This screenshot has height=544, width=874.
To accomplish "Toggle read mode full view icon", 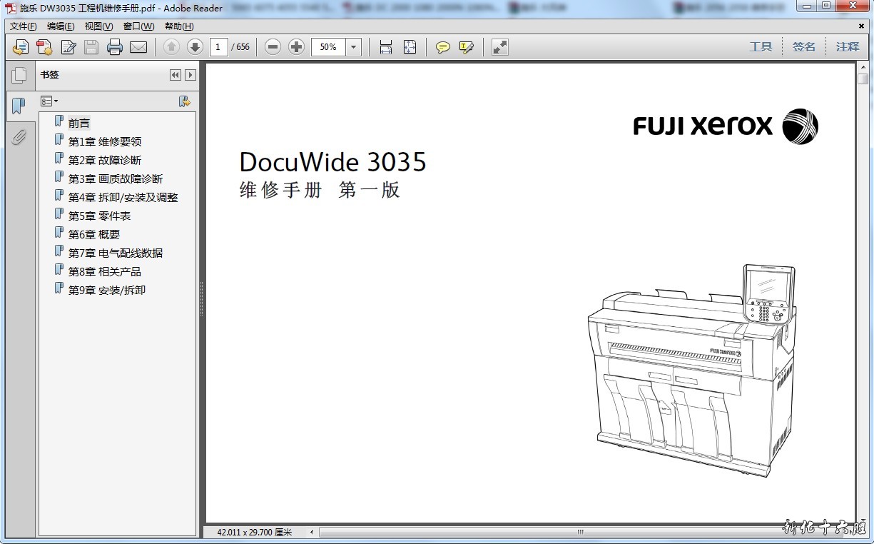I will pos(500,47).
